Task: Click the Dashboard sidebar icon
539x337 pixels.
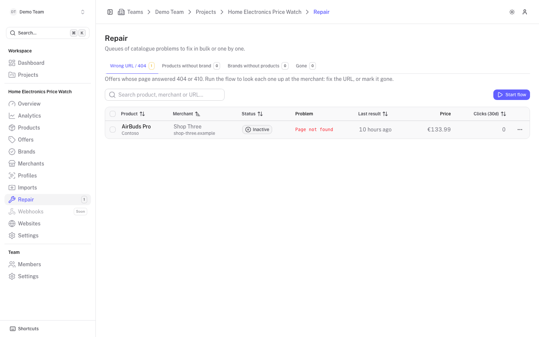Action: pyautogui.click(x=12, y=63)
